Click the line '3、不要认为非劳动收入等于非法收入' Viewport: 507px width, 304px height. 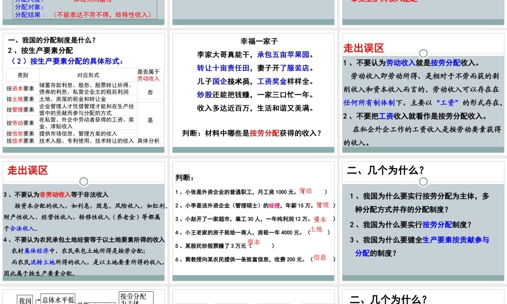(56, 195)
